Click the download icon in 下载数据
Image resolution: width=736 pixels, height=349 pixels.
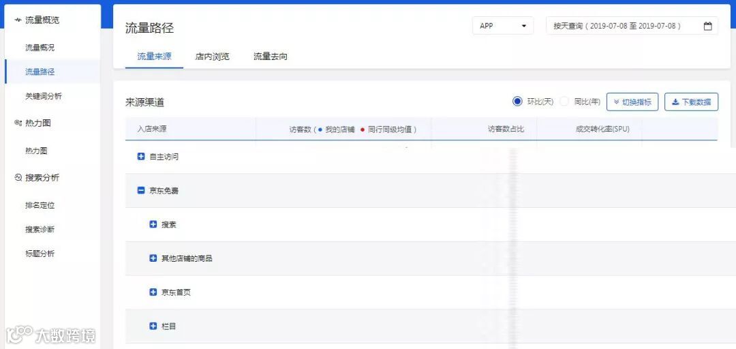coord(675,102)
